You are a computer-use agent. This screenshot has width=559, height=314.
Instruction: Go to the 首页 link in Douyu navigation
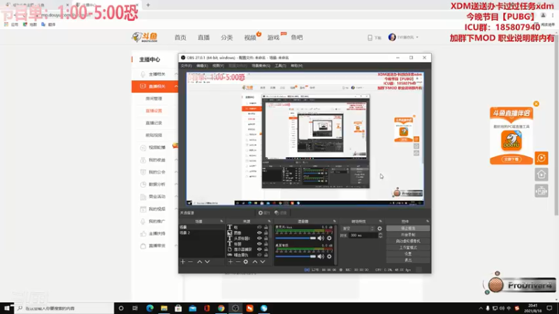pos(180,38)
